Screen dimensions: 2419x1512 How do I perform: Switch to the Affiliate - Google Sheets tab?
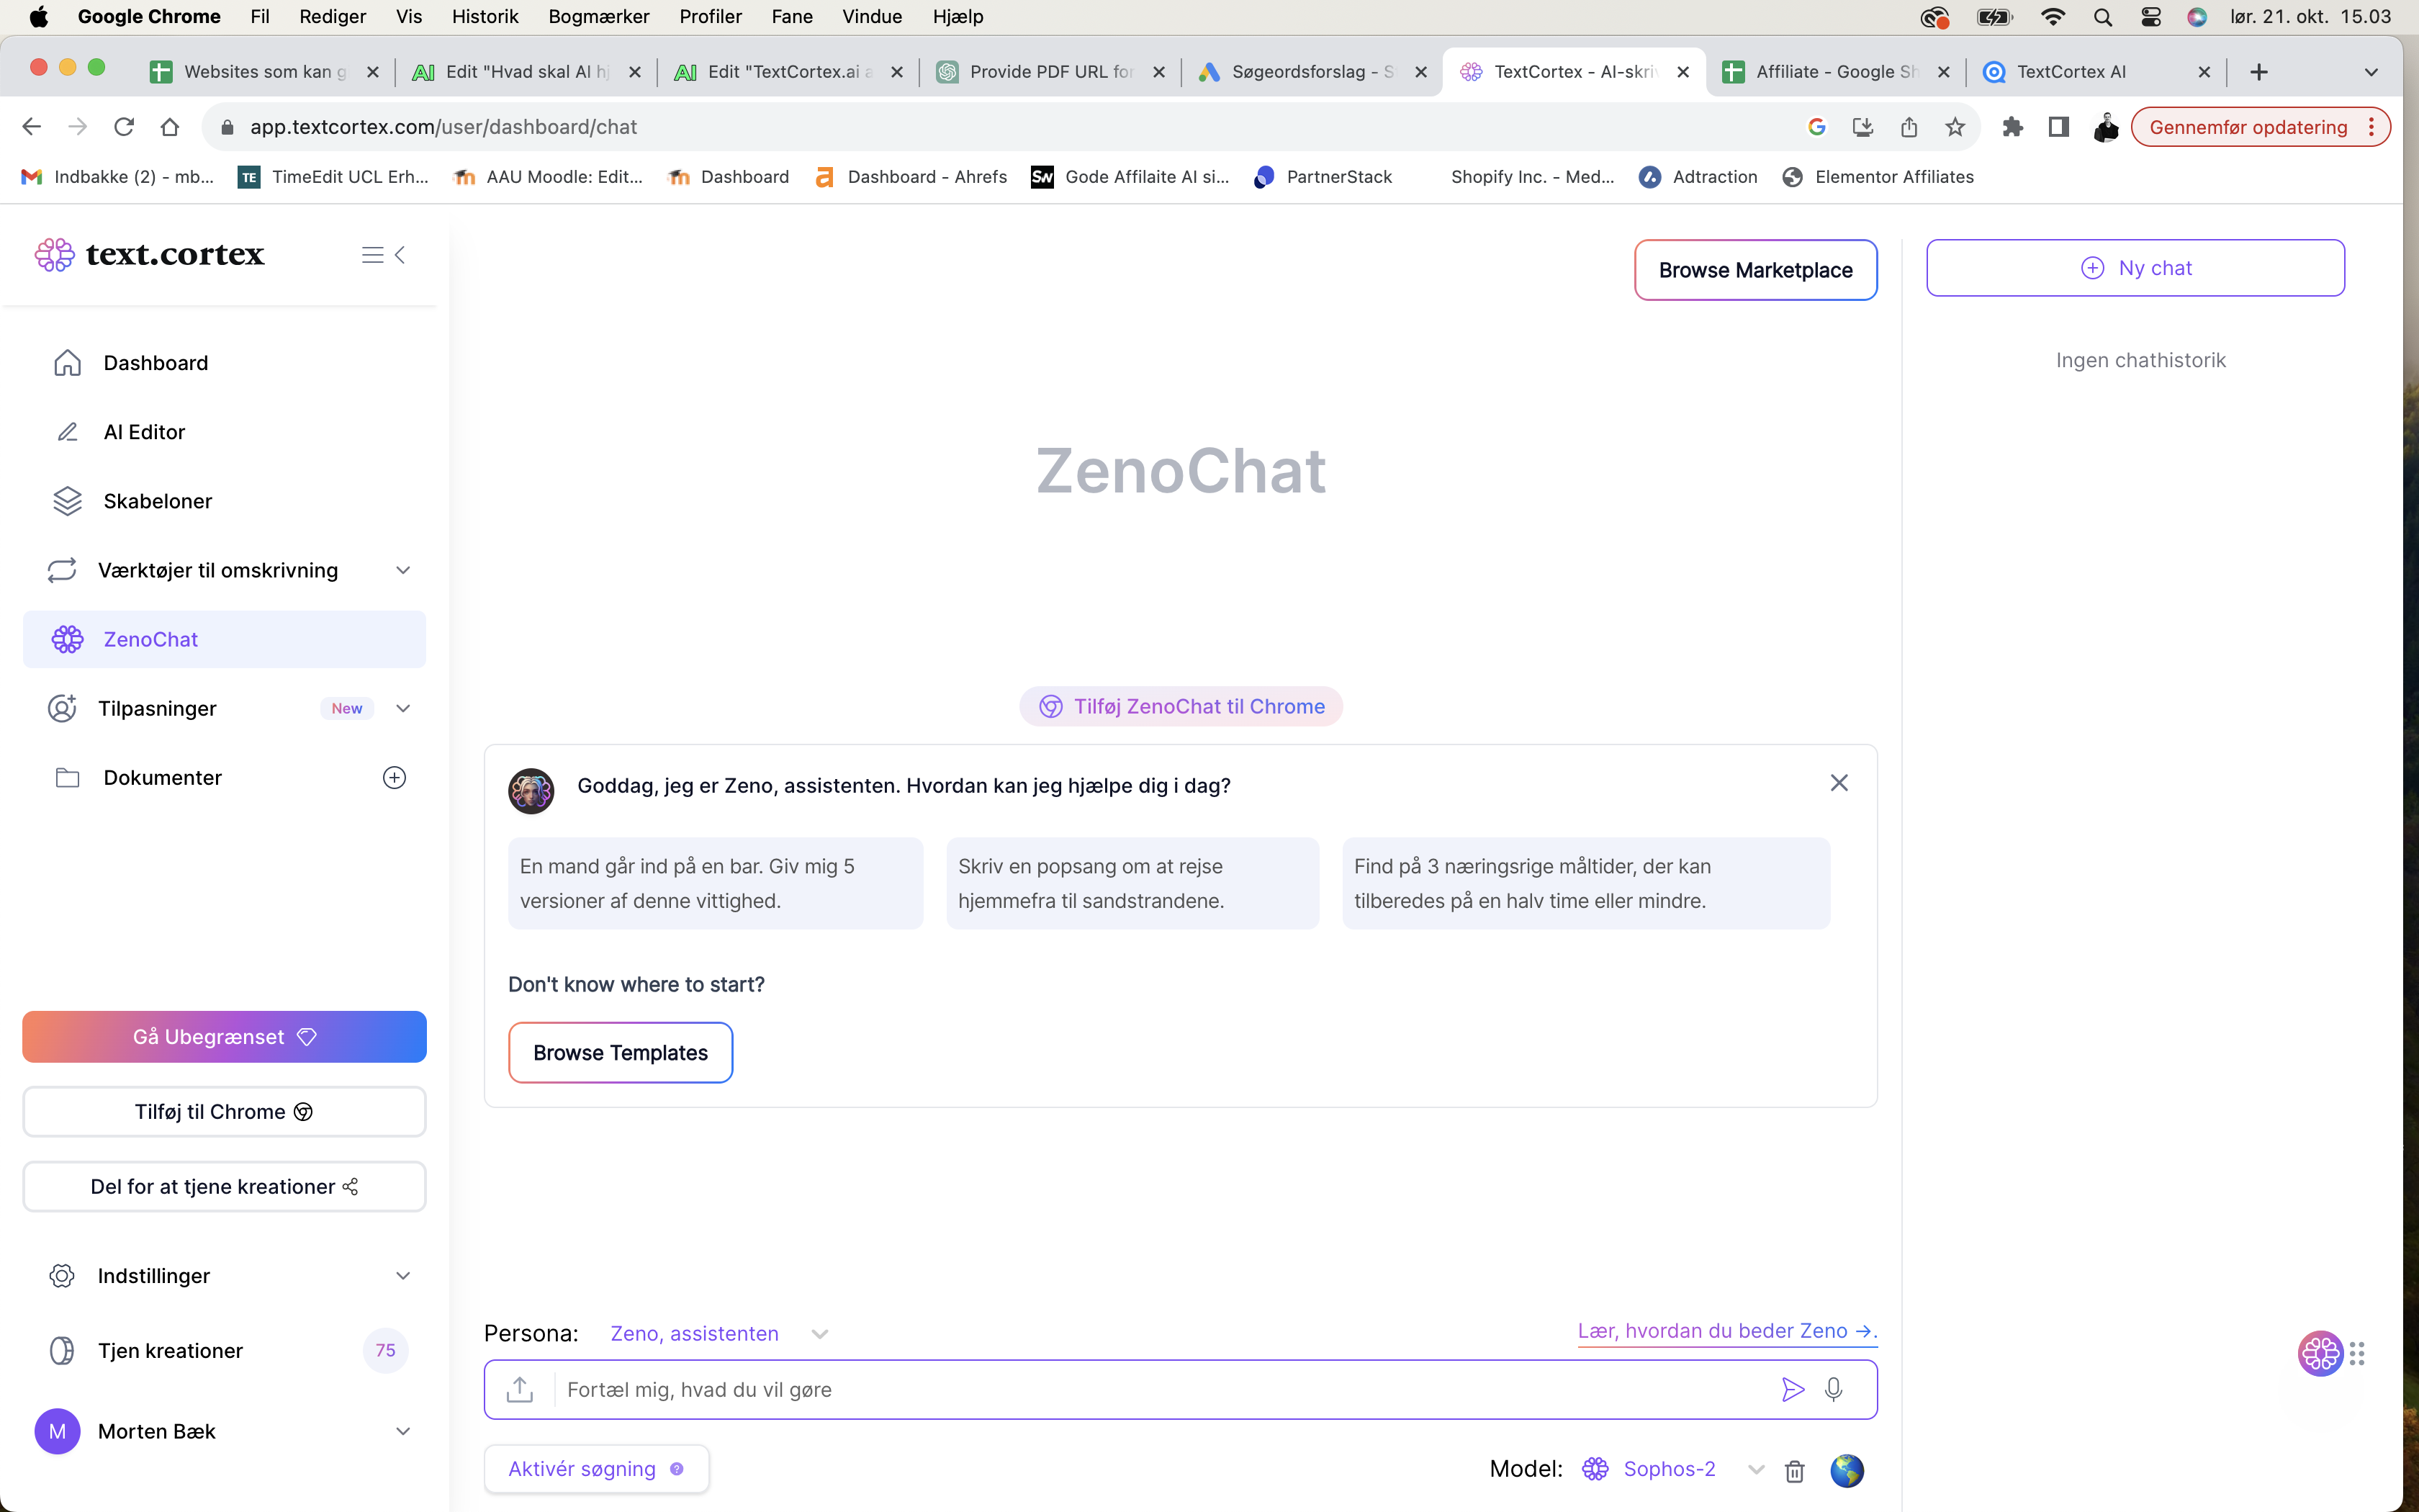coord(1834,71)
